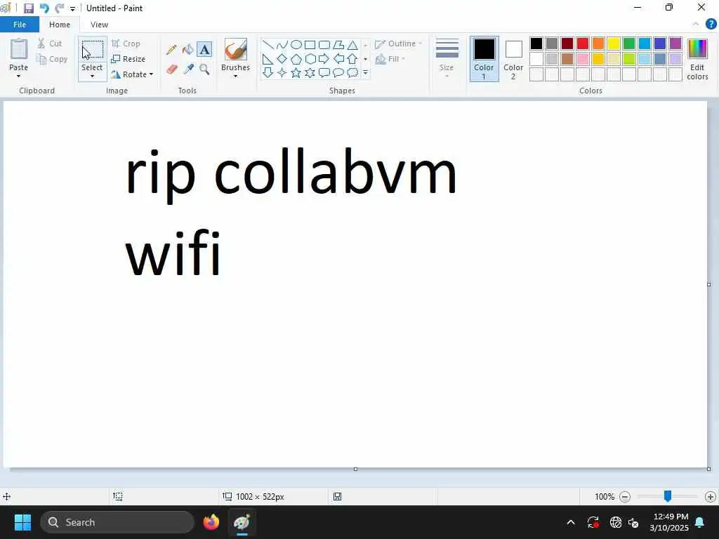Open Customize Quick Access Toolbar dropdown
This screenshot has width=719, height=539.
[72, 8]
